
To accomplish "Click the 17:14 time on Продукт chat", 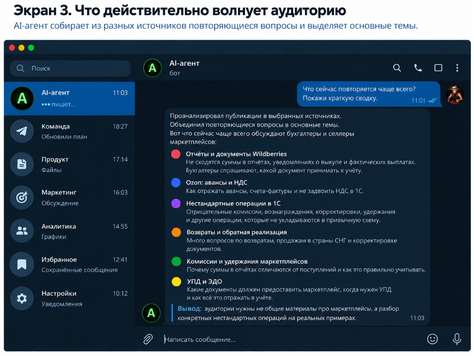I will click(x=120, y=159).
